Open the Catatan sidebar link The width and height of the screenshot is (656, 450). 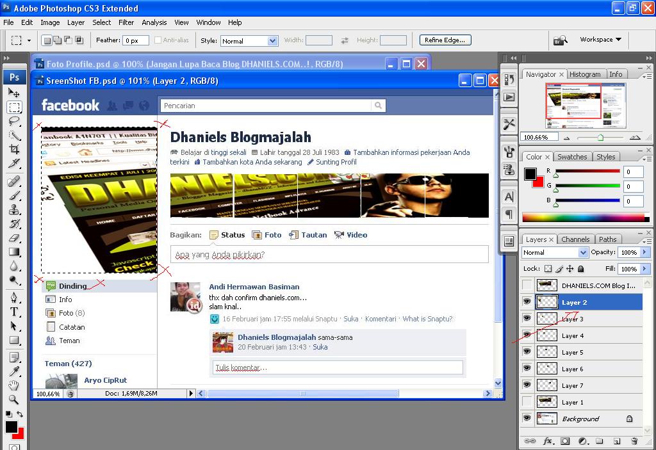(x=72, y=327)
